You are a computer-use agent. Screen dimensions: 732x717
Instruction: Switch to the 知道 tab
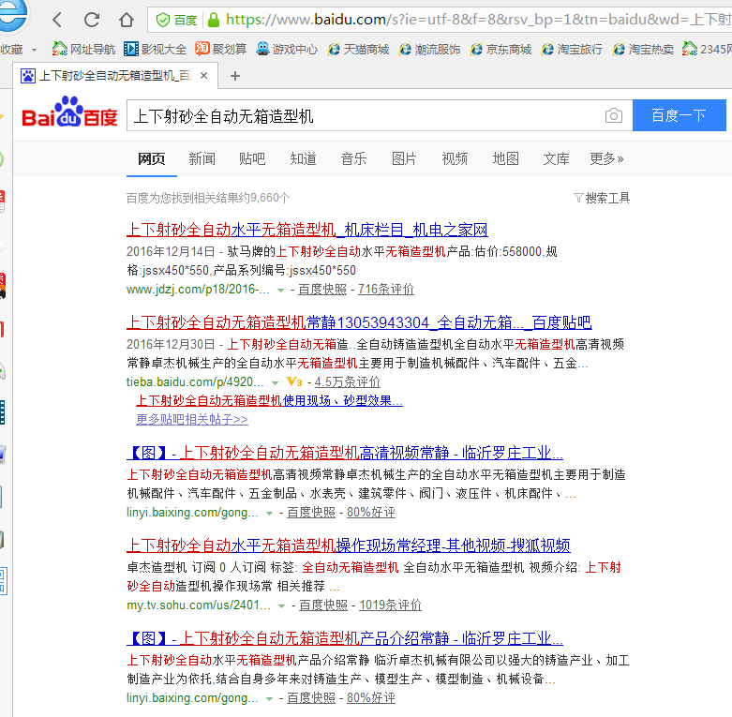point(303,158)
